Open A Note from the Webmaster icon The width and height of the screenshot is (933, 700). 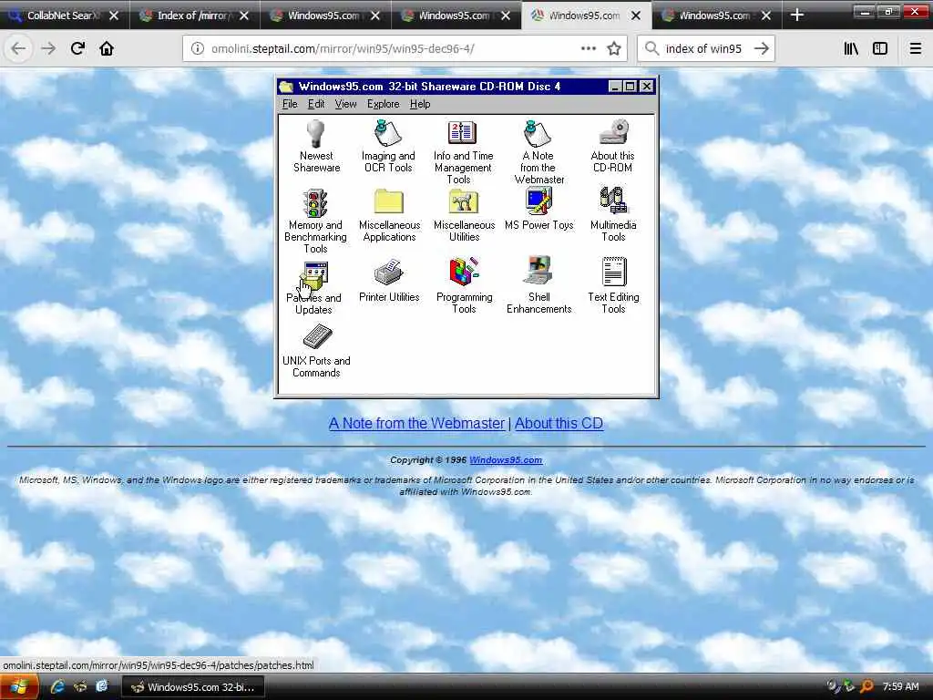point(538,133)
